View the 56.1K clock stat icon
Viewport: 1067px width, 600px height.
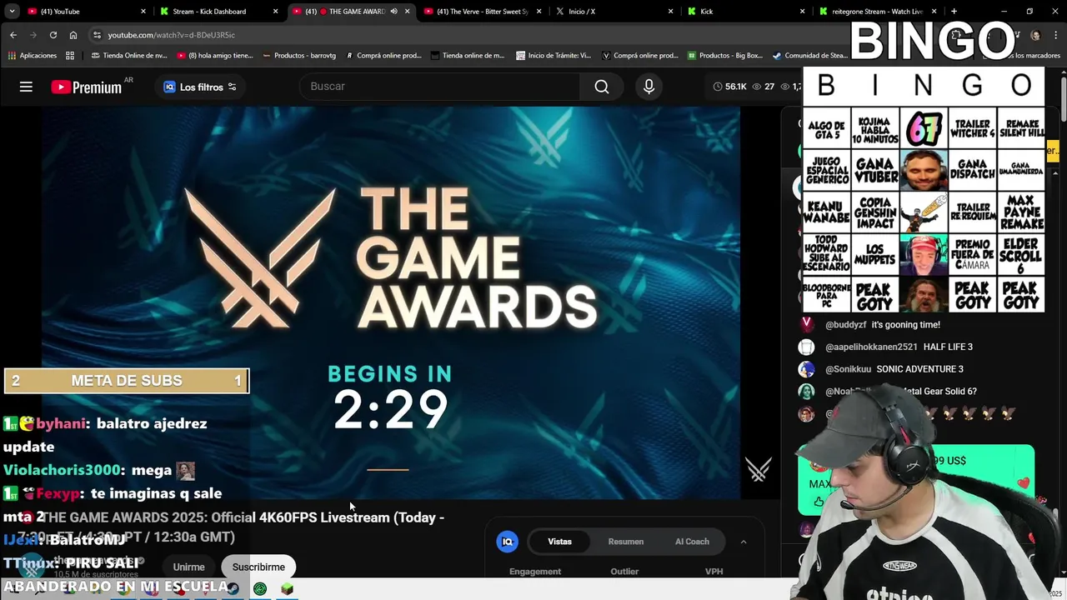(x=718, y=87)
